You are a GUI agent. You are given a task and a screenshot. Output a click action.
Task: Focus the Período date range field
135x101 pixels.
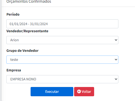click(62, 24)
